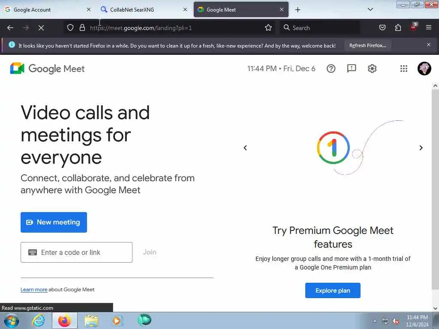
Task: Save page to Pocket
Action: point(382,28)
